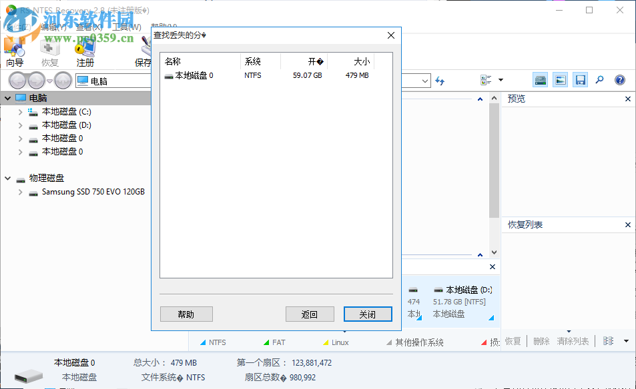Expand the Samsung SSD 750 EVO 120GB node
The height and width of the screenshot is (389, 636).
[20, 192]
